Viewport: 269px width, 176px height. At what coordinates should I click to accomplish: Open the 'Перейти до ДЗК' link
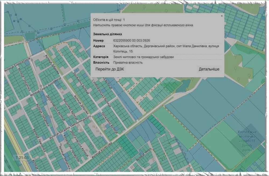tap(109, 69)
